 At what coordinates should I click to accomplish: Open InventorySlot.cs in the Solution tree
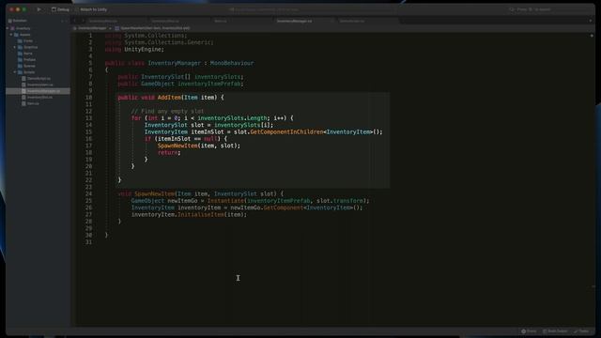click(39, 98)
